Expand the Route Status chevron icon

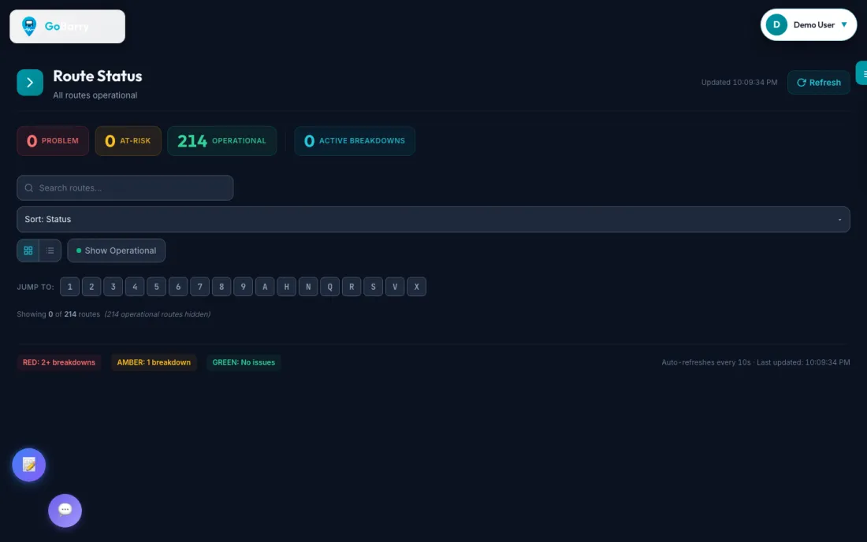[30, 82]
